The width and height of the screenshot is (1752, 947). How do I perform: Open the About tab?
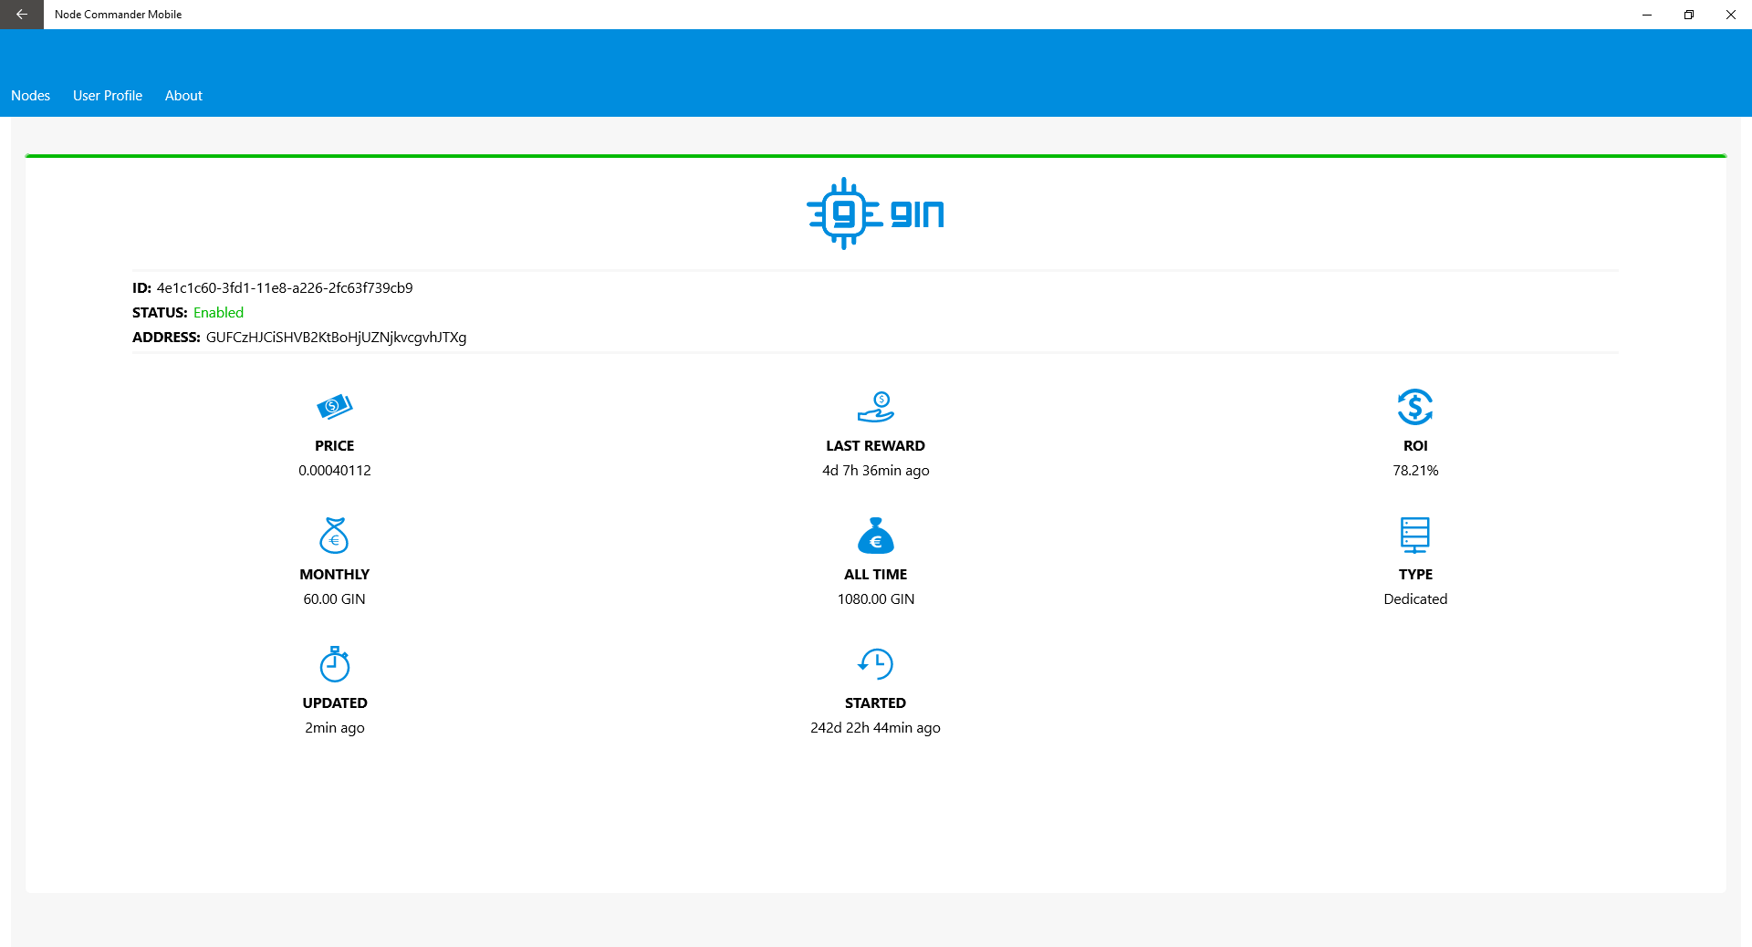pyautogui.click(x=183, y=96)
